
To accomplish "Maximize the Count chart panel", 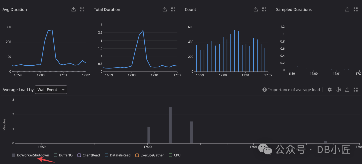I will click(264, 10).
